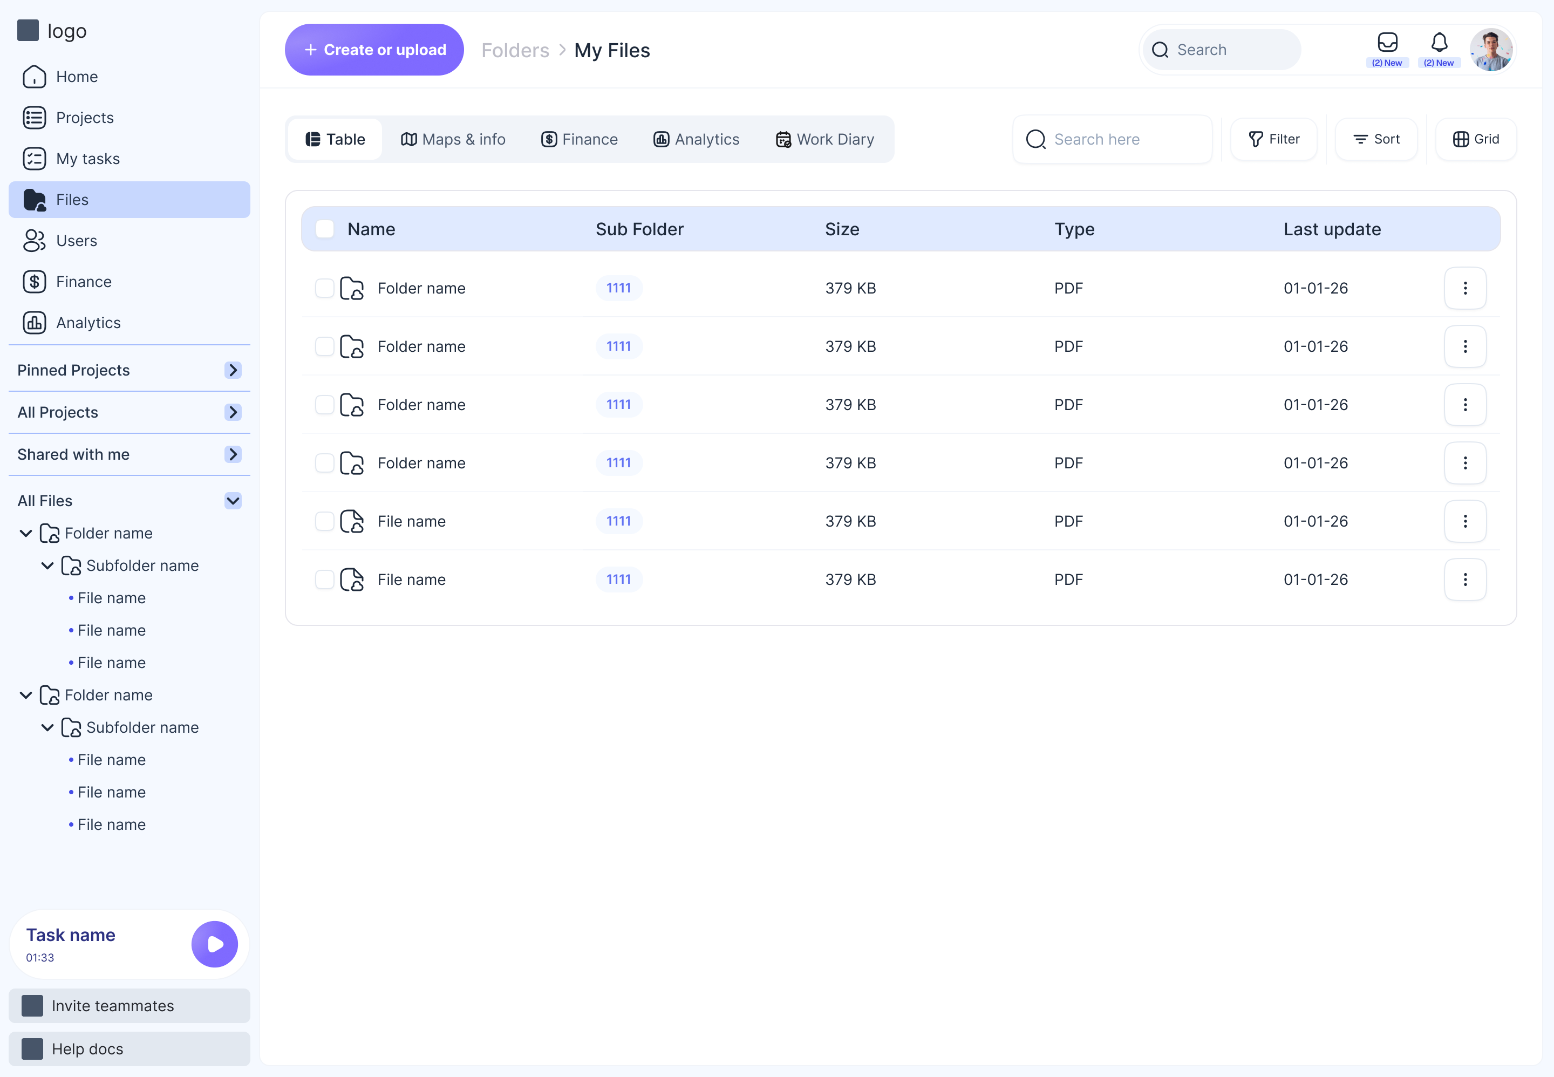1554x1077 pixels.
Task: Click Invite teammates button
Action: pos(129,1006)
